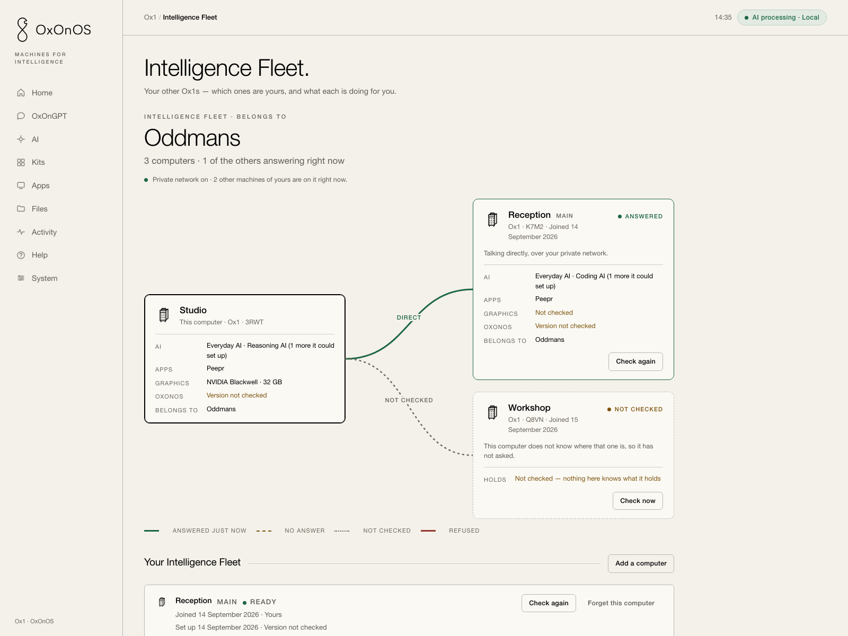Screen dimensions: 848x636
Task: Open the Kits grid icon
Action: 21,162
